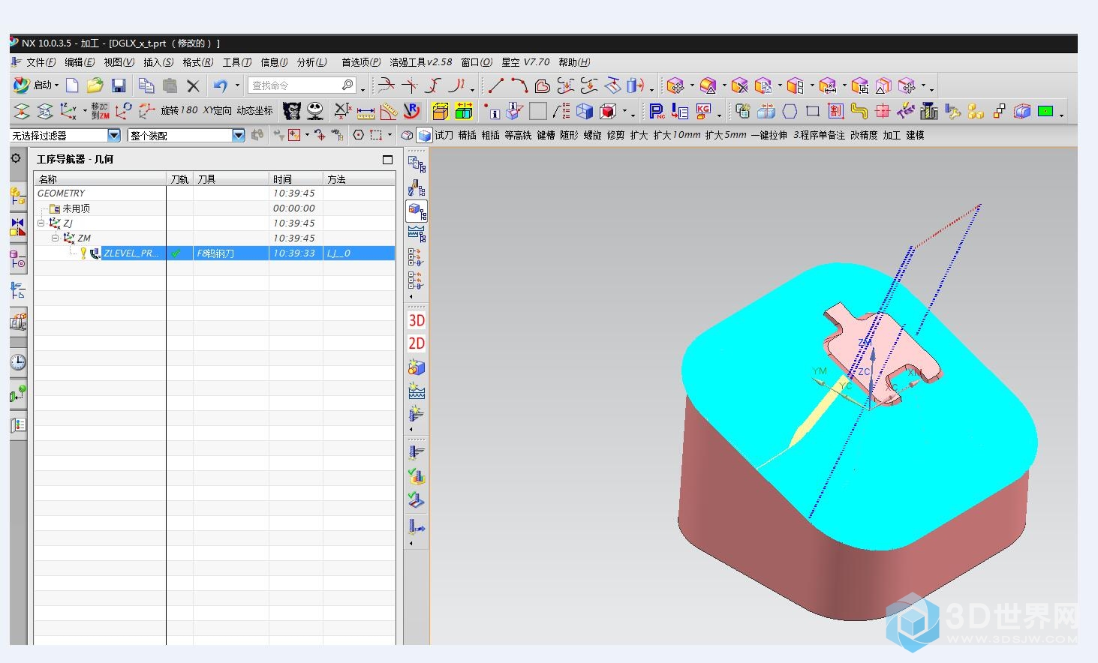The height and width of the screenshot is (663, 1098).
Task: Click the arc sketch tool icon
Action: (519, 85)
